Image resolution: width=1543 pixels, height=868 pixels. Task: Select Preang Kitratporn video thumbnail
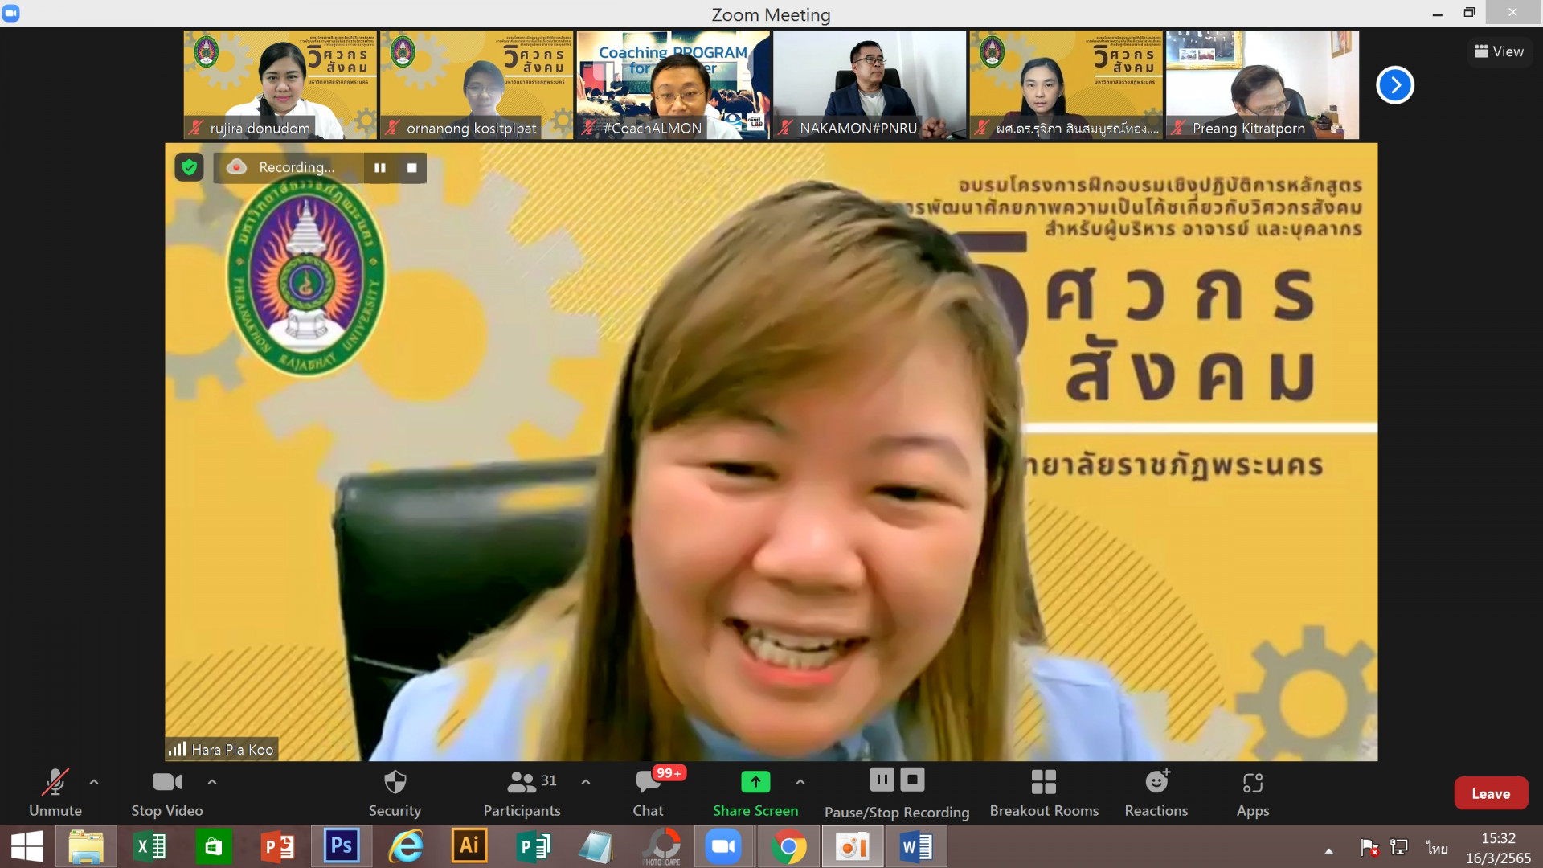(x=1263, y=85)
